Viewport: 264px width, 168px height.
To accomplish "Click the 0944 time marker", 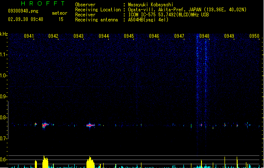I will tap(104, 36).
